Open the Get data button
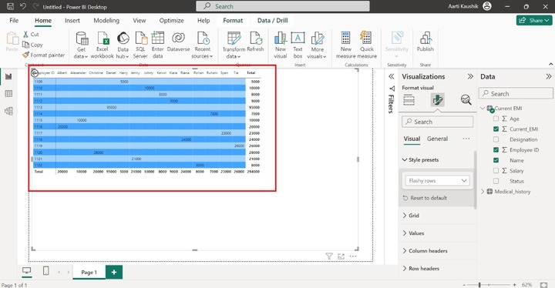The width and height of the screenshot is (555, 288). (x=82, y=45)
